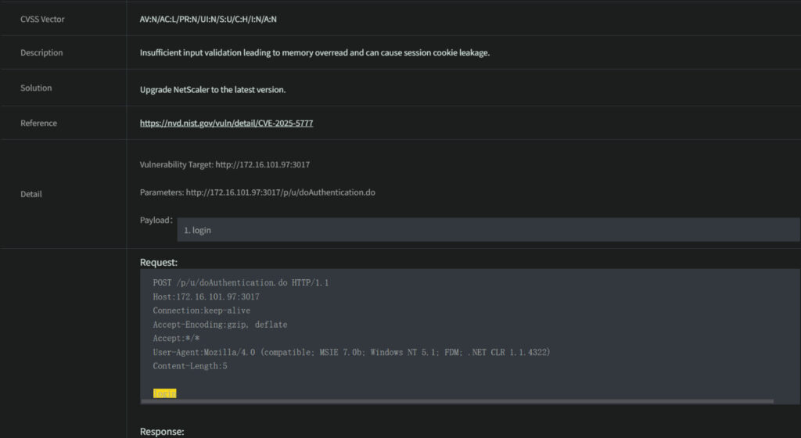Viewport: 801px width, 438px height.
Task: Select the Vulnerability Target URL line
Action: click(x=224, y=164)
